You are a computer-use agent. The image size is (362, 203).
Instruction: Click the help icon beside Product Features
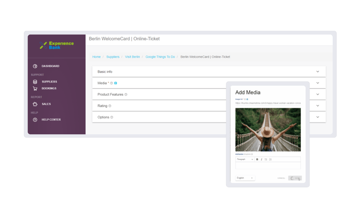coord(126,94)
